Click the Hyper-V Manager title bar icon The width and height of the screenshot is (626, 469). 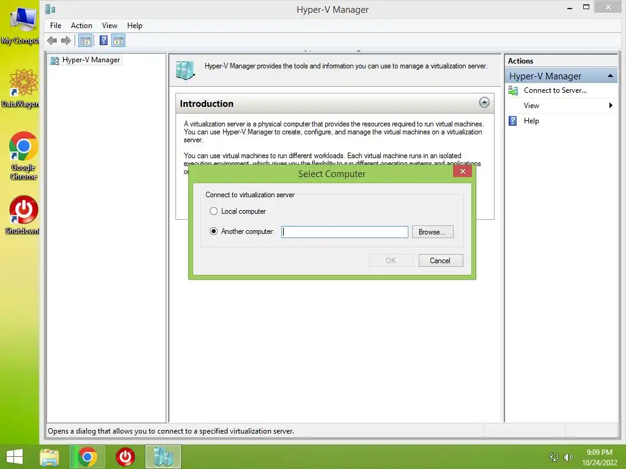(50, 9)
